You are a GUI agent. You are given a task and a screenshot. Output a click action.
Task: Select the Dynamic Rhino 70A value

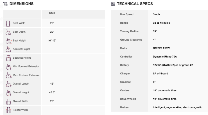tap(165, 57)
